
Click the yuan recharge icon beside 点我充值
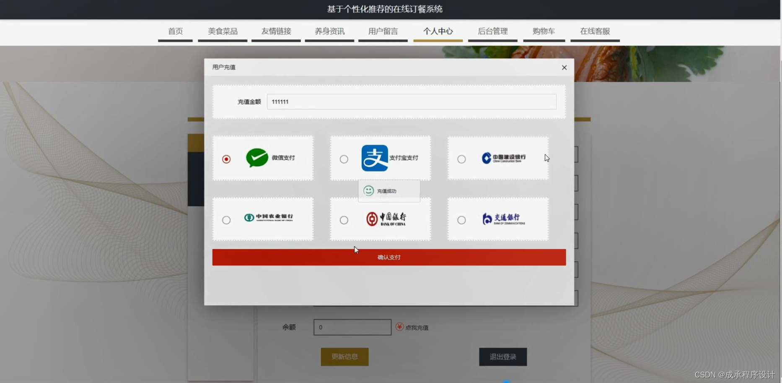point(399,327)
